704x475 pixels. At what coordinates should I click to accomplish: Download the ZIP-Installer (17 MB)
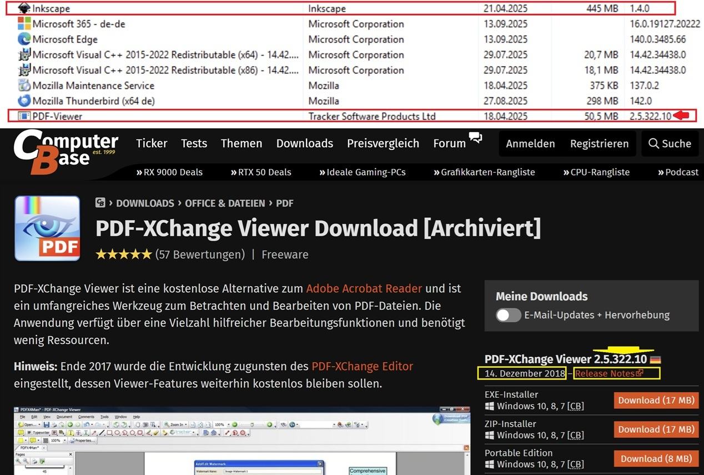[656, 429]
